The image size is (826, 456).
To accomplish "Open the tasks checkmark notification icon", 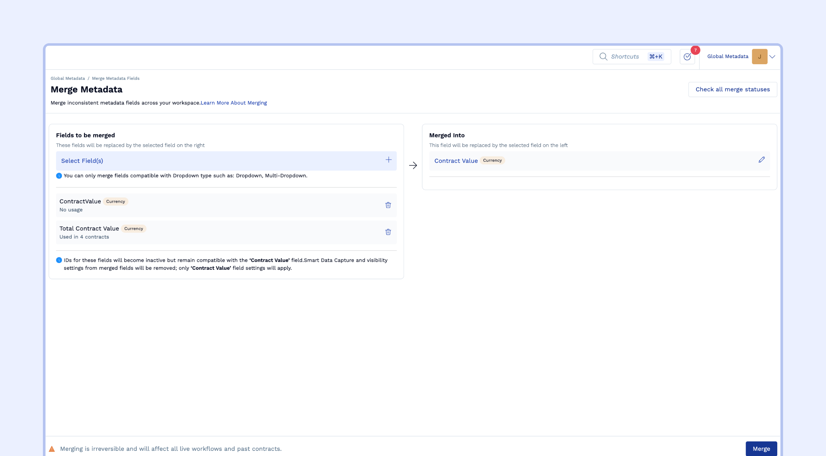I will (x=687, y=57).
